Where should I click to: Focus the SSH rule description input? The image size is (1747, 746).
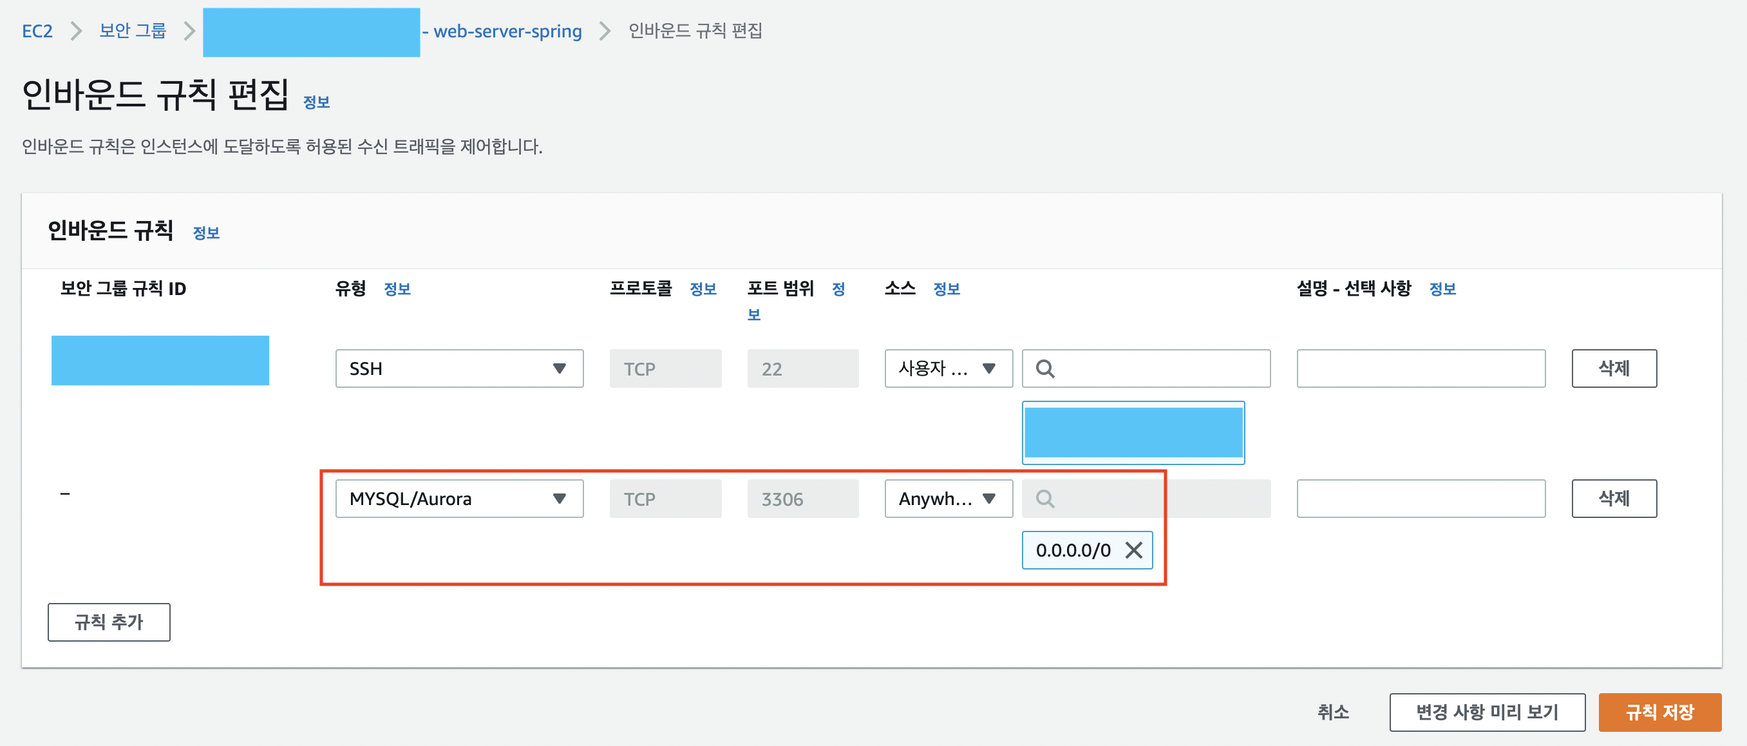tap(1420, 369)
